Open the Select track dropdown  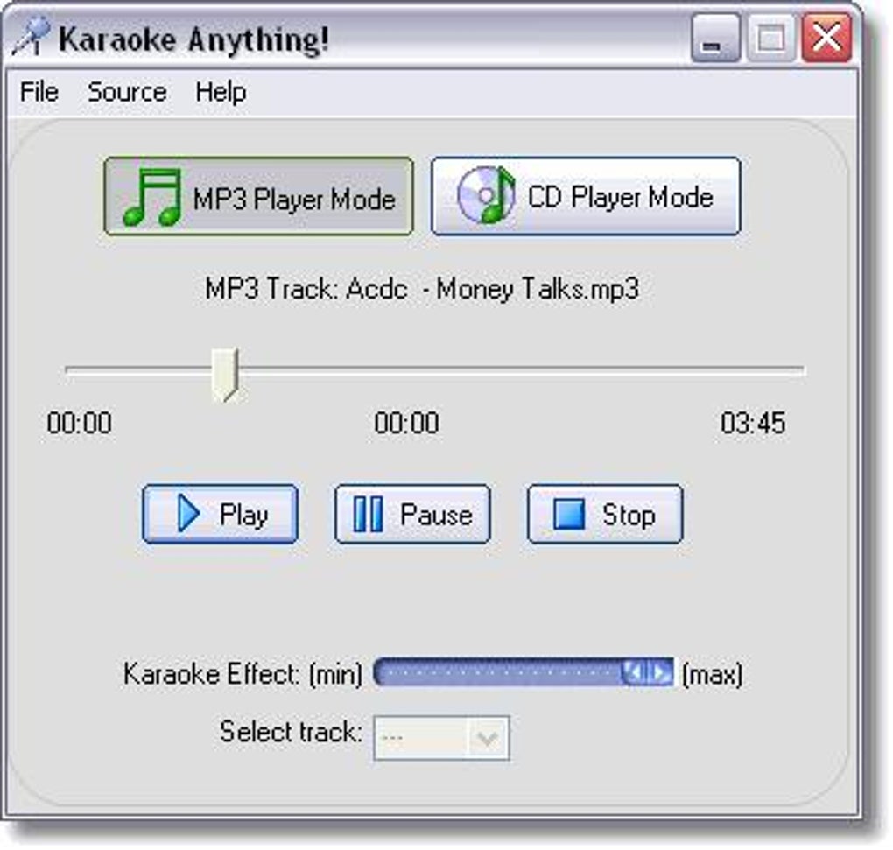coord(441,738)
